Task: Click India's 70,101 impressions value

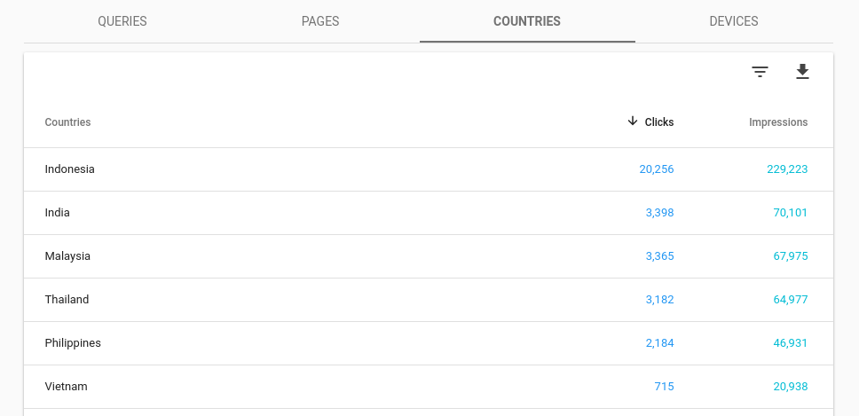Action: click(791, 213)
